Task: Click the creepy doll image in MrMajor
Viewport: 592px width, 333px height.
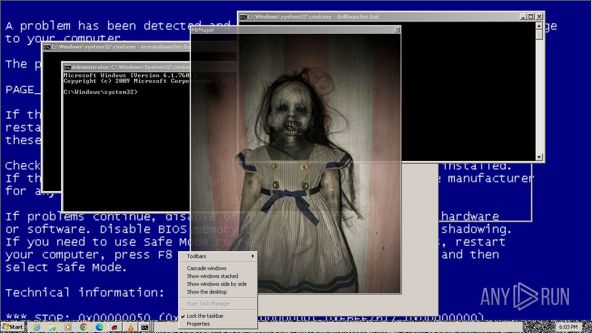Action: coord(296,163)
